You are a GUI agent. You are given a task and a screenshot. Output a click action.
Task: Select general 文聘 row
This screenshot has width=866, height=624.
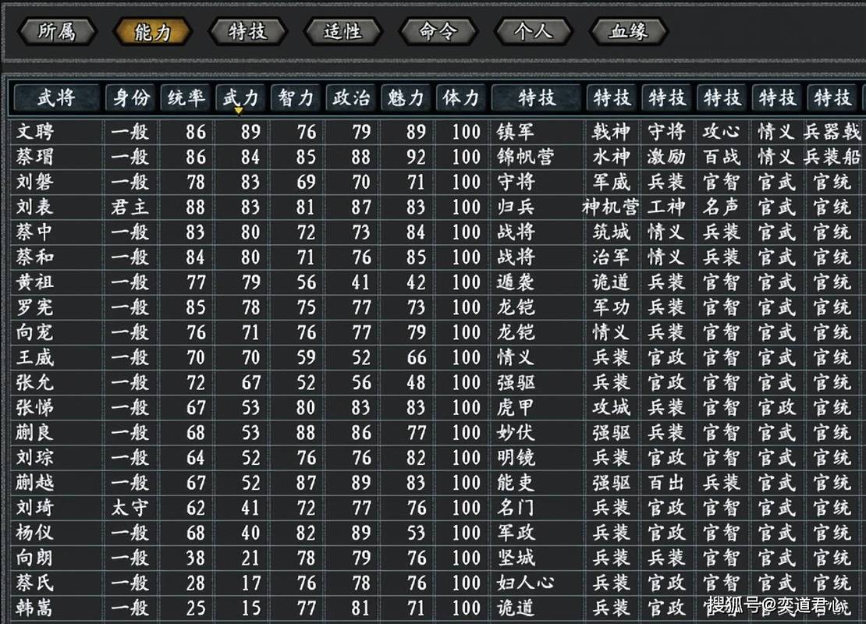(x=436, y=131)
